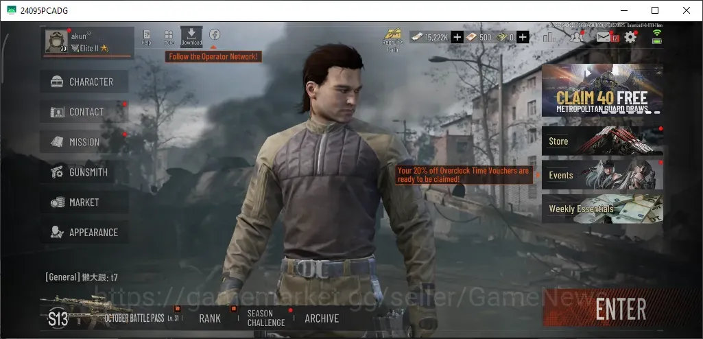Click the Overclock Time Vouchers notice
Screen dimensions: 703x339
coord(464,175)
